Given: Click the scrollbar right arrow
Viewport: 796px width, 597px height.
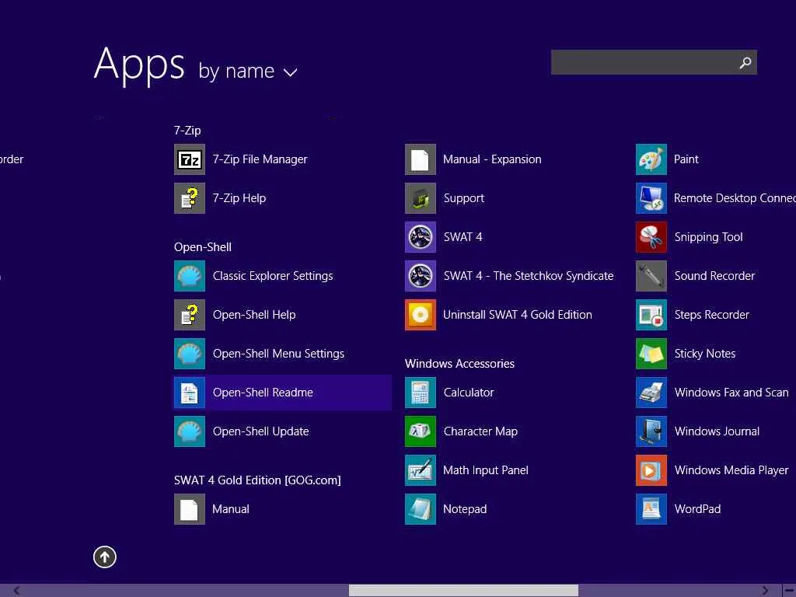Looking at the screenshot, I should point(765,591).
